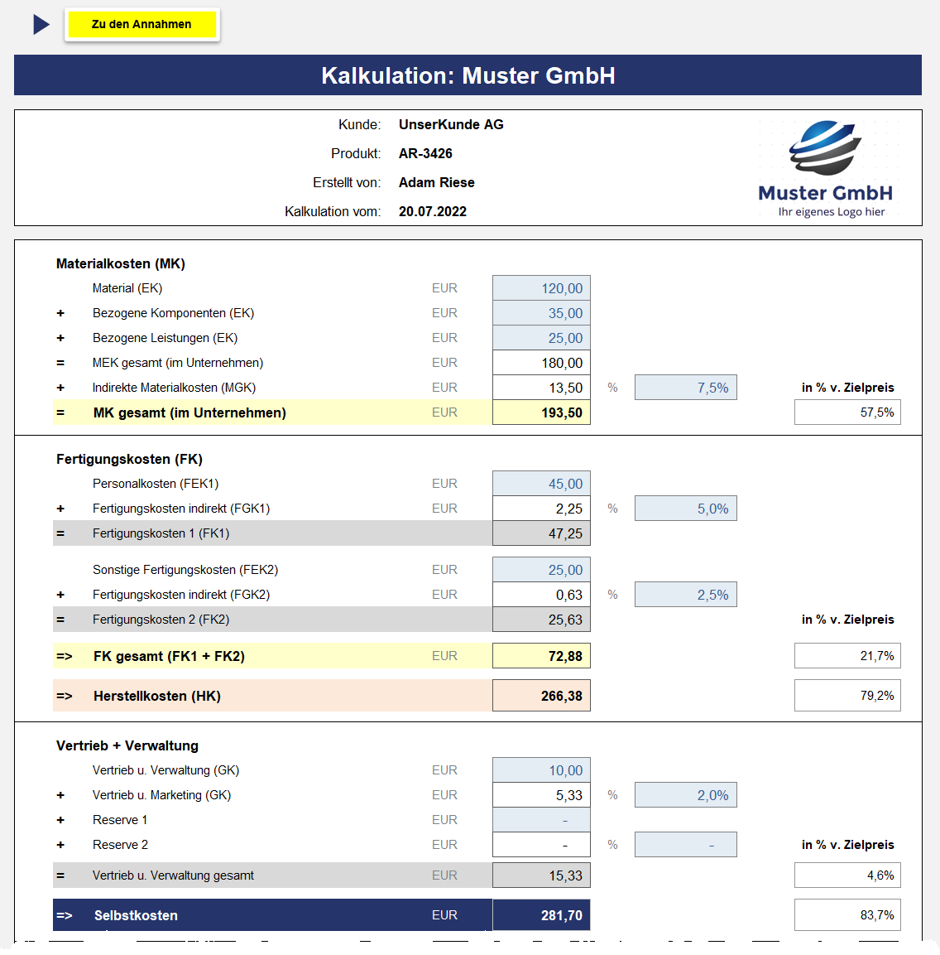Click MEK gesamt cell 180,00
Image resolution: width=940 pixels, height=955 pixels.
click(541, 363)
